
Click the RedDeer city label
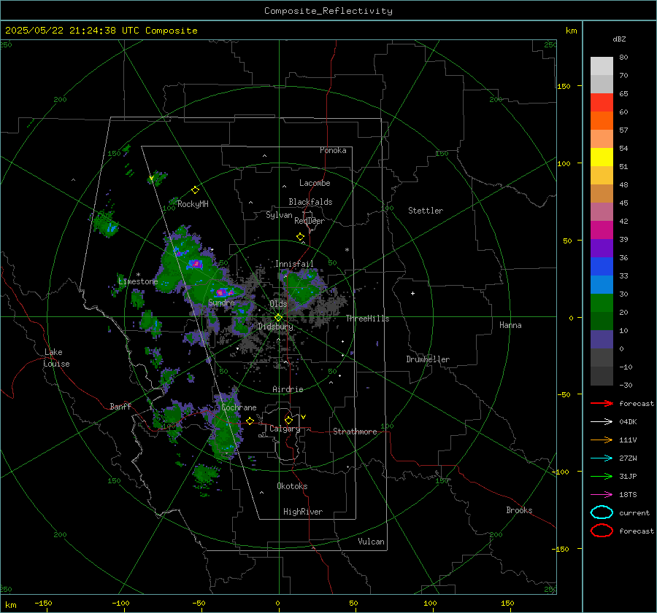click(310, 221)
